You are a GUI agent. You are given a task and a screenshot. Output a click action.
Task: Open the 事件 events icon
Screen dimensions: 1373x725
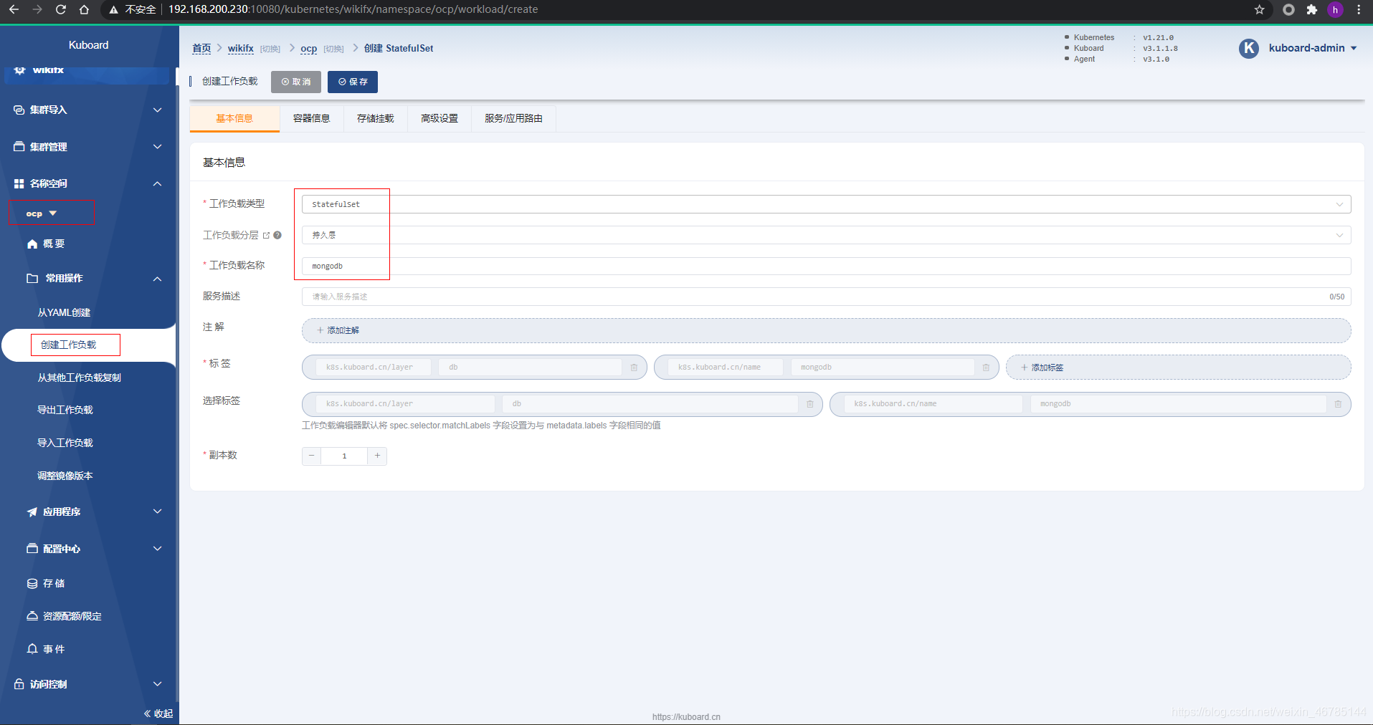[x=32, y=649]
